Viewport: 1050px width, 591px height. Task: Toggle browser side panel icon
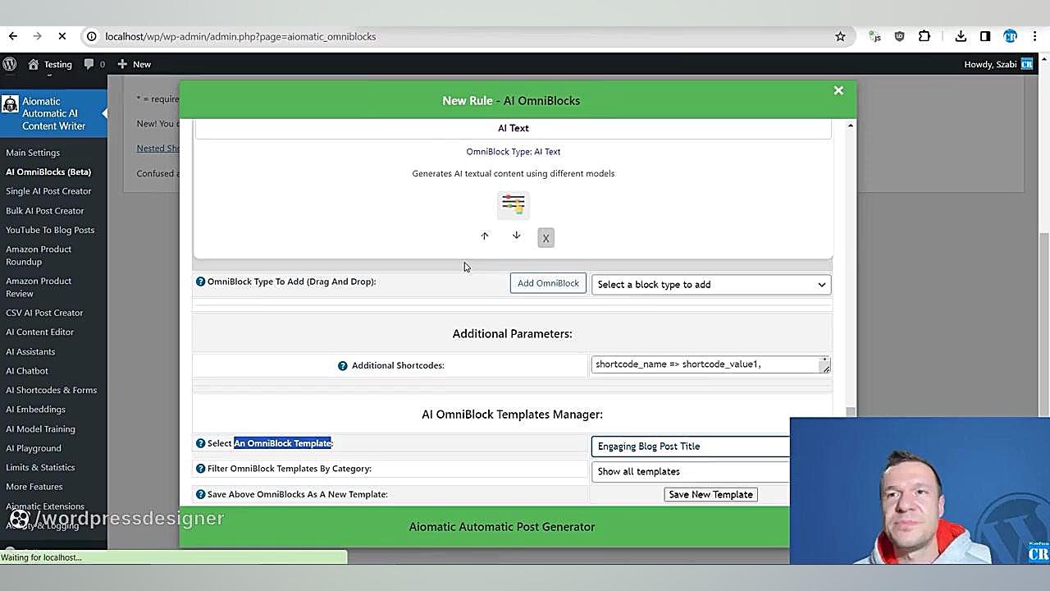click(x=985, y=36)
